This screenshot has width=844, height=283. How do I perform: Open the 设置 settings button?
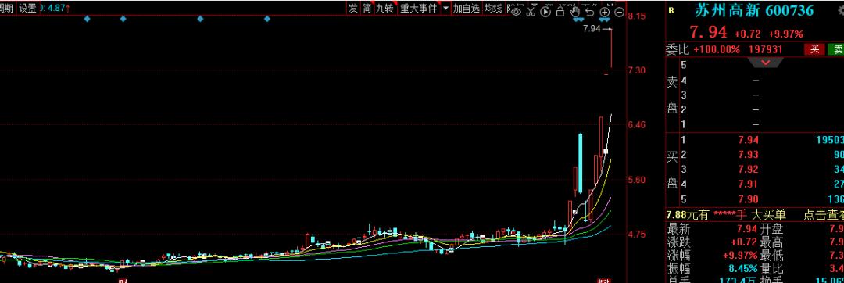click(27, 8)
